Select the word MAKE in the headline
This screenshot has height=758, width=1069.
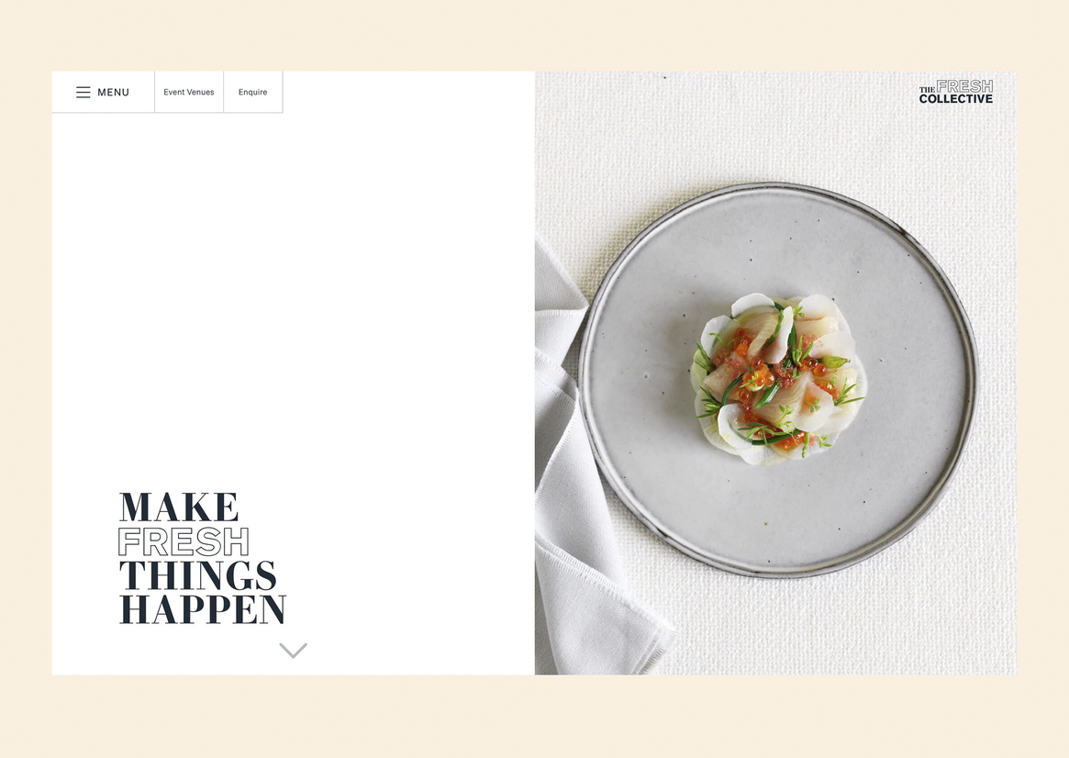click(x=179, y=507)
